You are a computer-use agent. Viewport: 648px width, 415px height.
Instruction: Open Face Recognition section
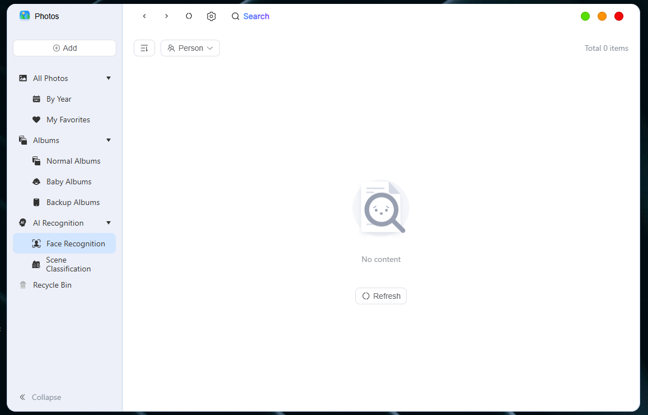point(64,244)
